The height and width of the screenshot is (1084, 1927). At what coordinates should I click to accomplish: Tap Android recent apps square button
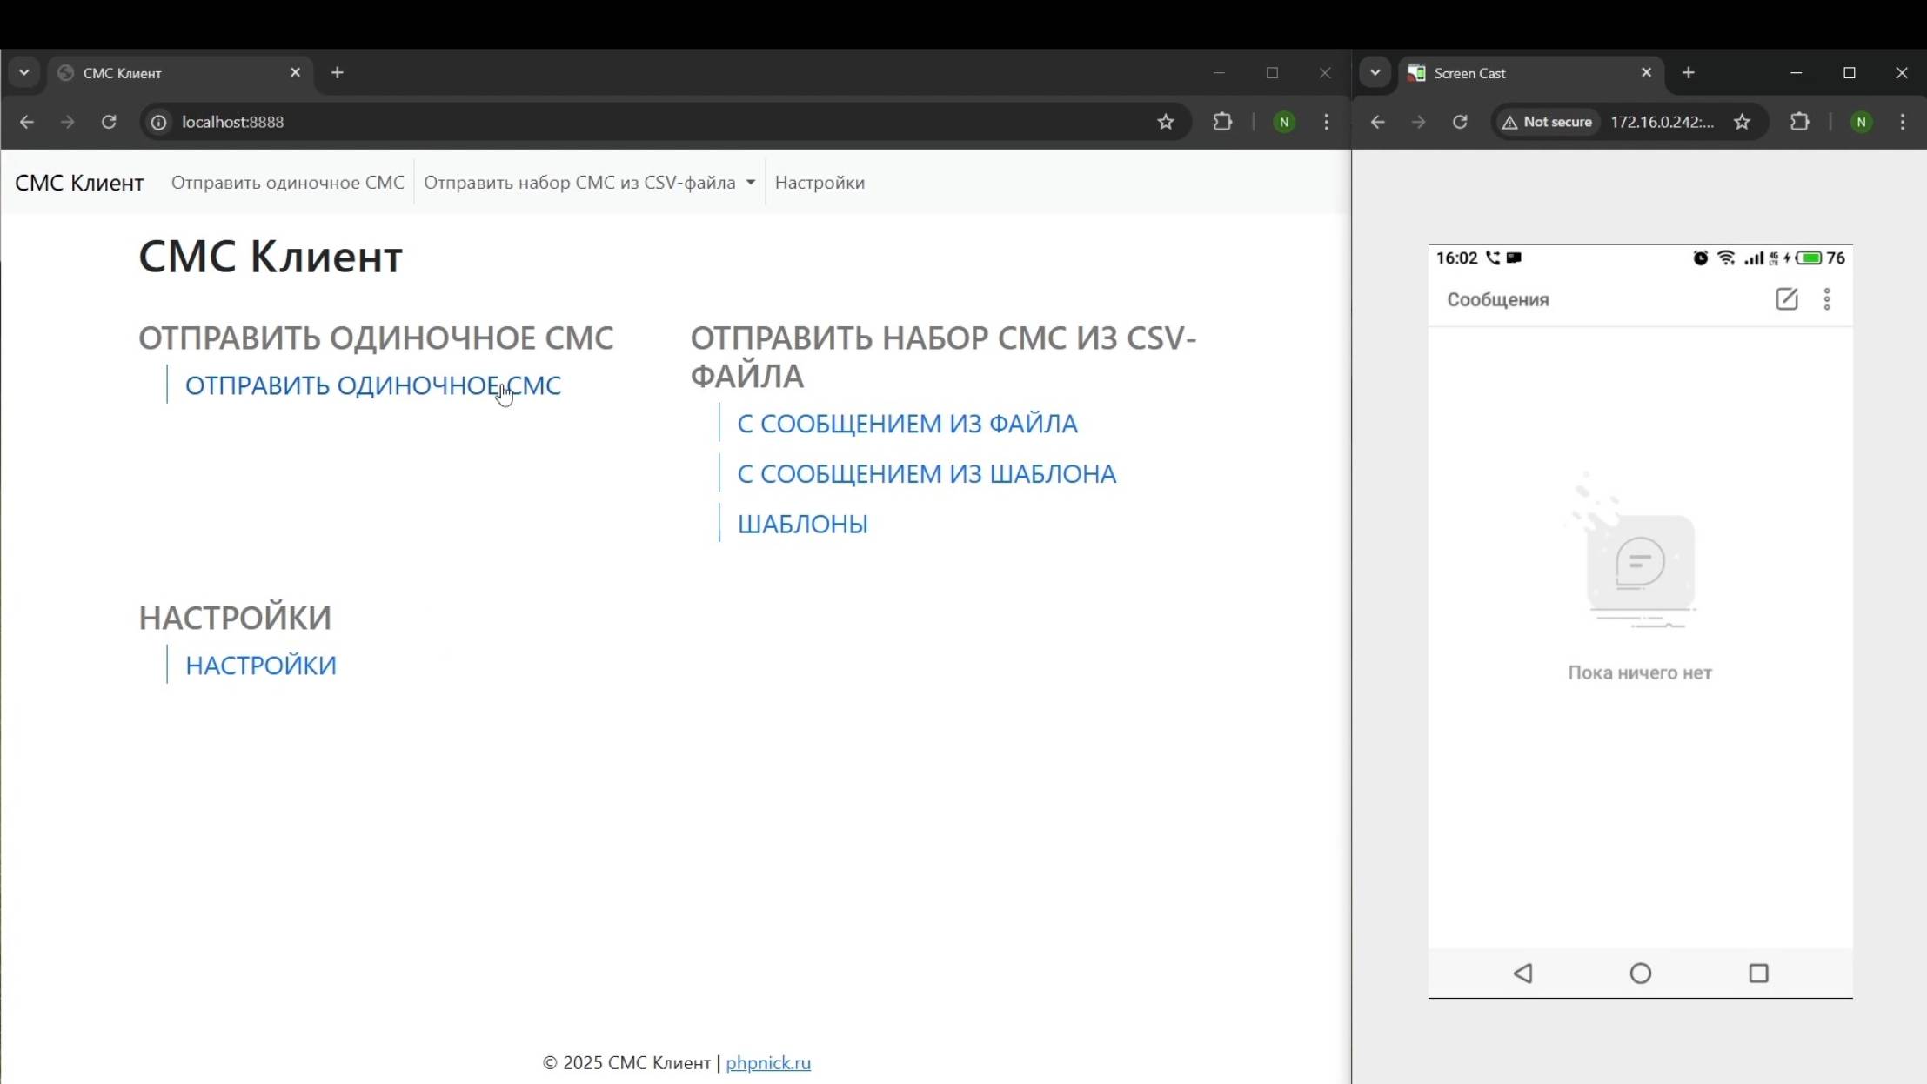tap(1758, 973)
